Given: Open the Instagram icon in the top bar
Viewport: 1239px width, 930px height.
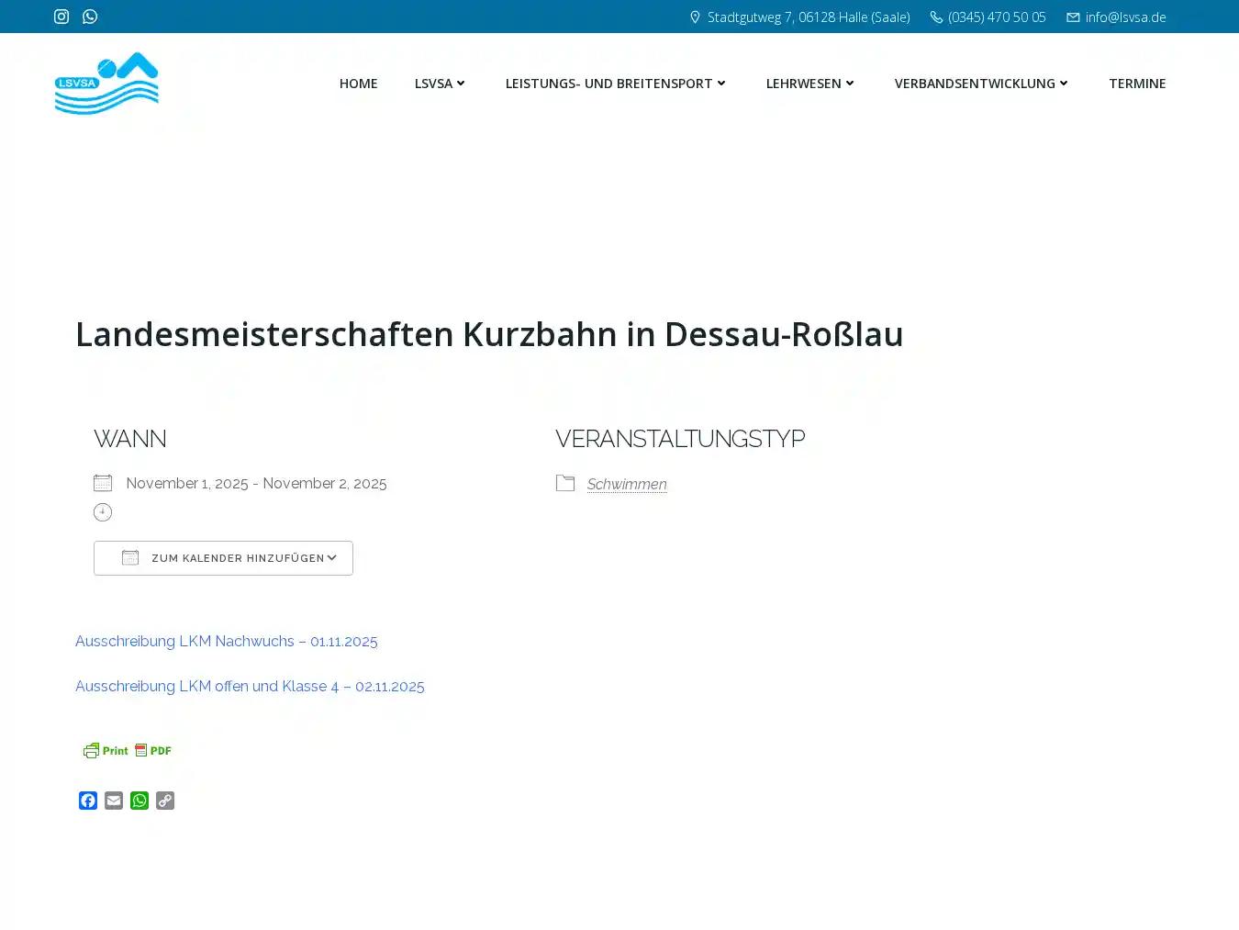Looking at the screenshot, I should coord(61,17).
